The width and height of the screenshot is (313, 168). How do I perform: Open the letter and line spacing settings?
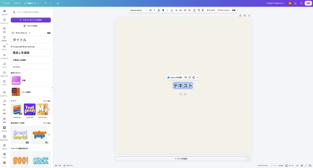(x=194, y=10)
